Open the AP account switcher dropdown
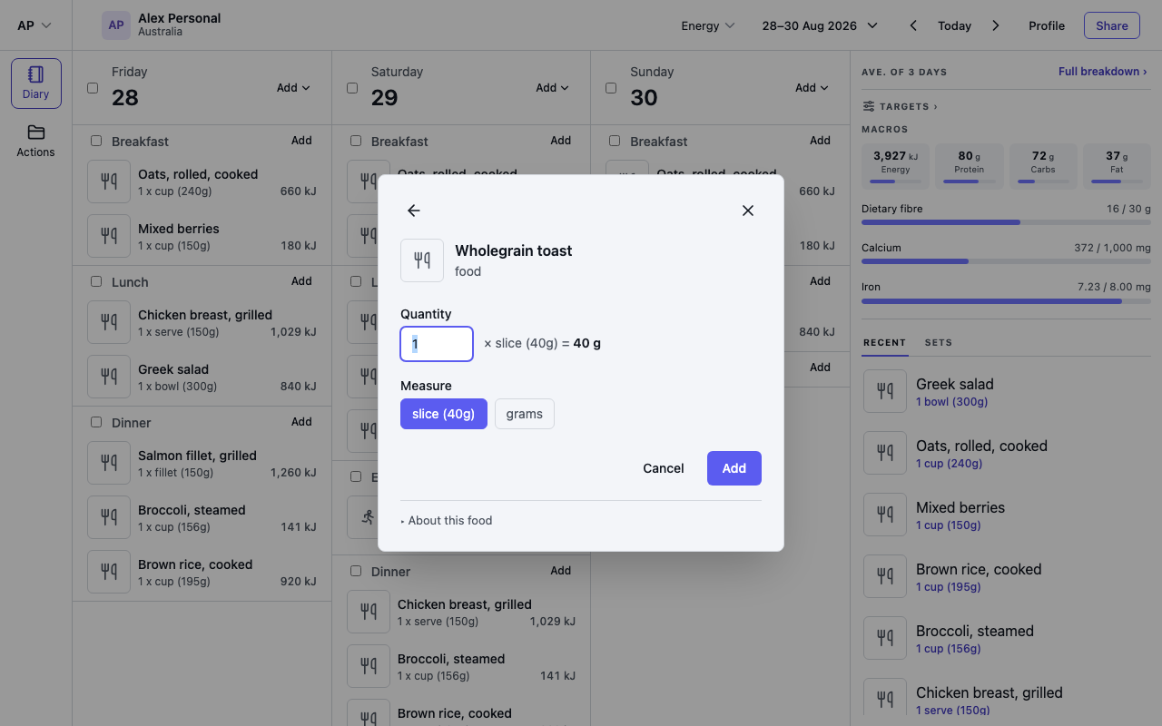 (x=34, y=25)
